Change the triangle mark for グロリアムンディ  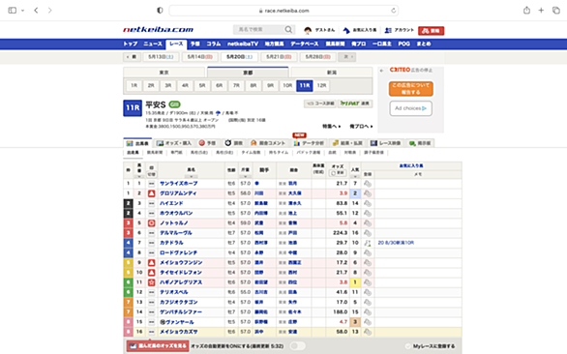click(152, 193)
